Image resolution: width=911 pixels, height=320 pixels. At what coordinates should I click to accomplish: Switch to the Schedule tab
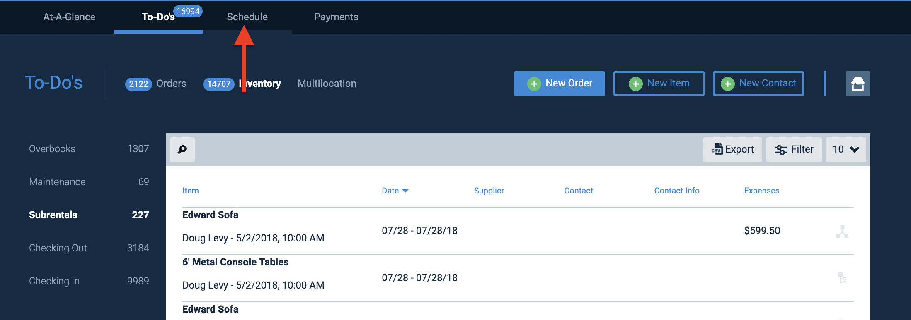coord(247,17)
